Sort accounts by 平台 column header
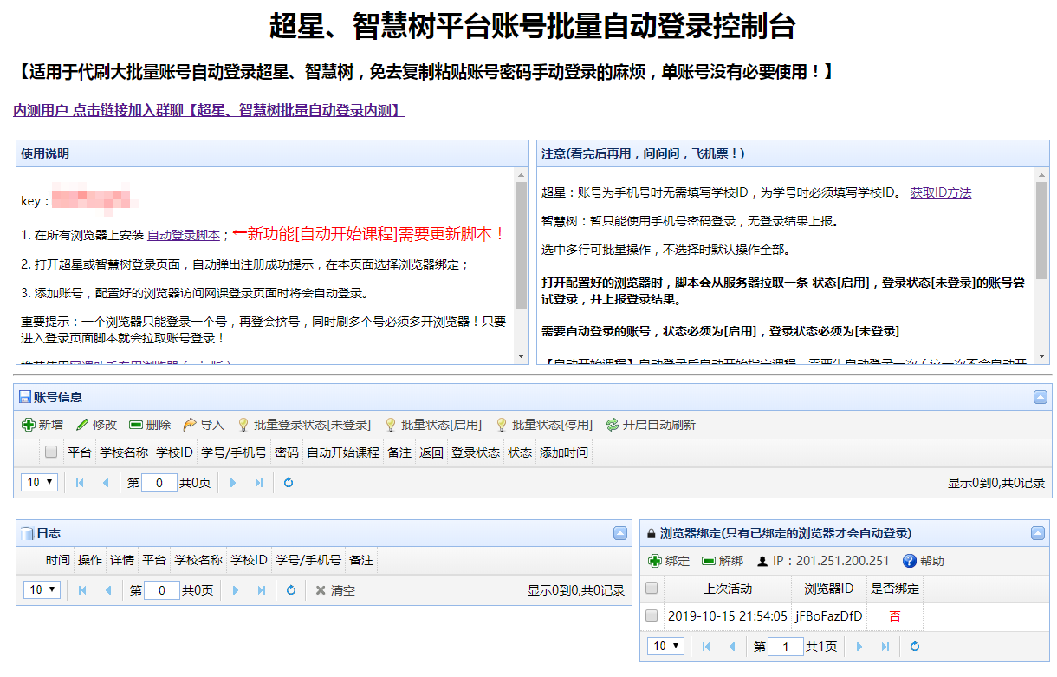This screenshot has width=1057, height=677. pyautogui.click(x=79, y=452)
